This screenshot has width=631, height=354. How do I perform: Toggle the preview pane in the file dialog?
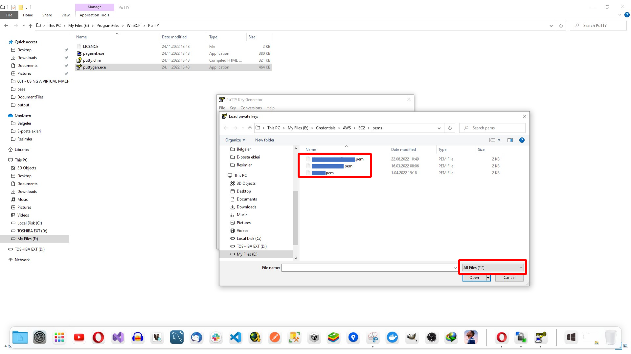(x=510, y=140)
